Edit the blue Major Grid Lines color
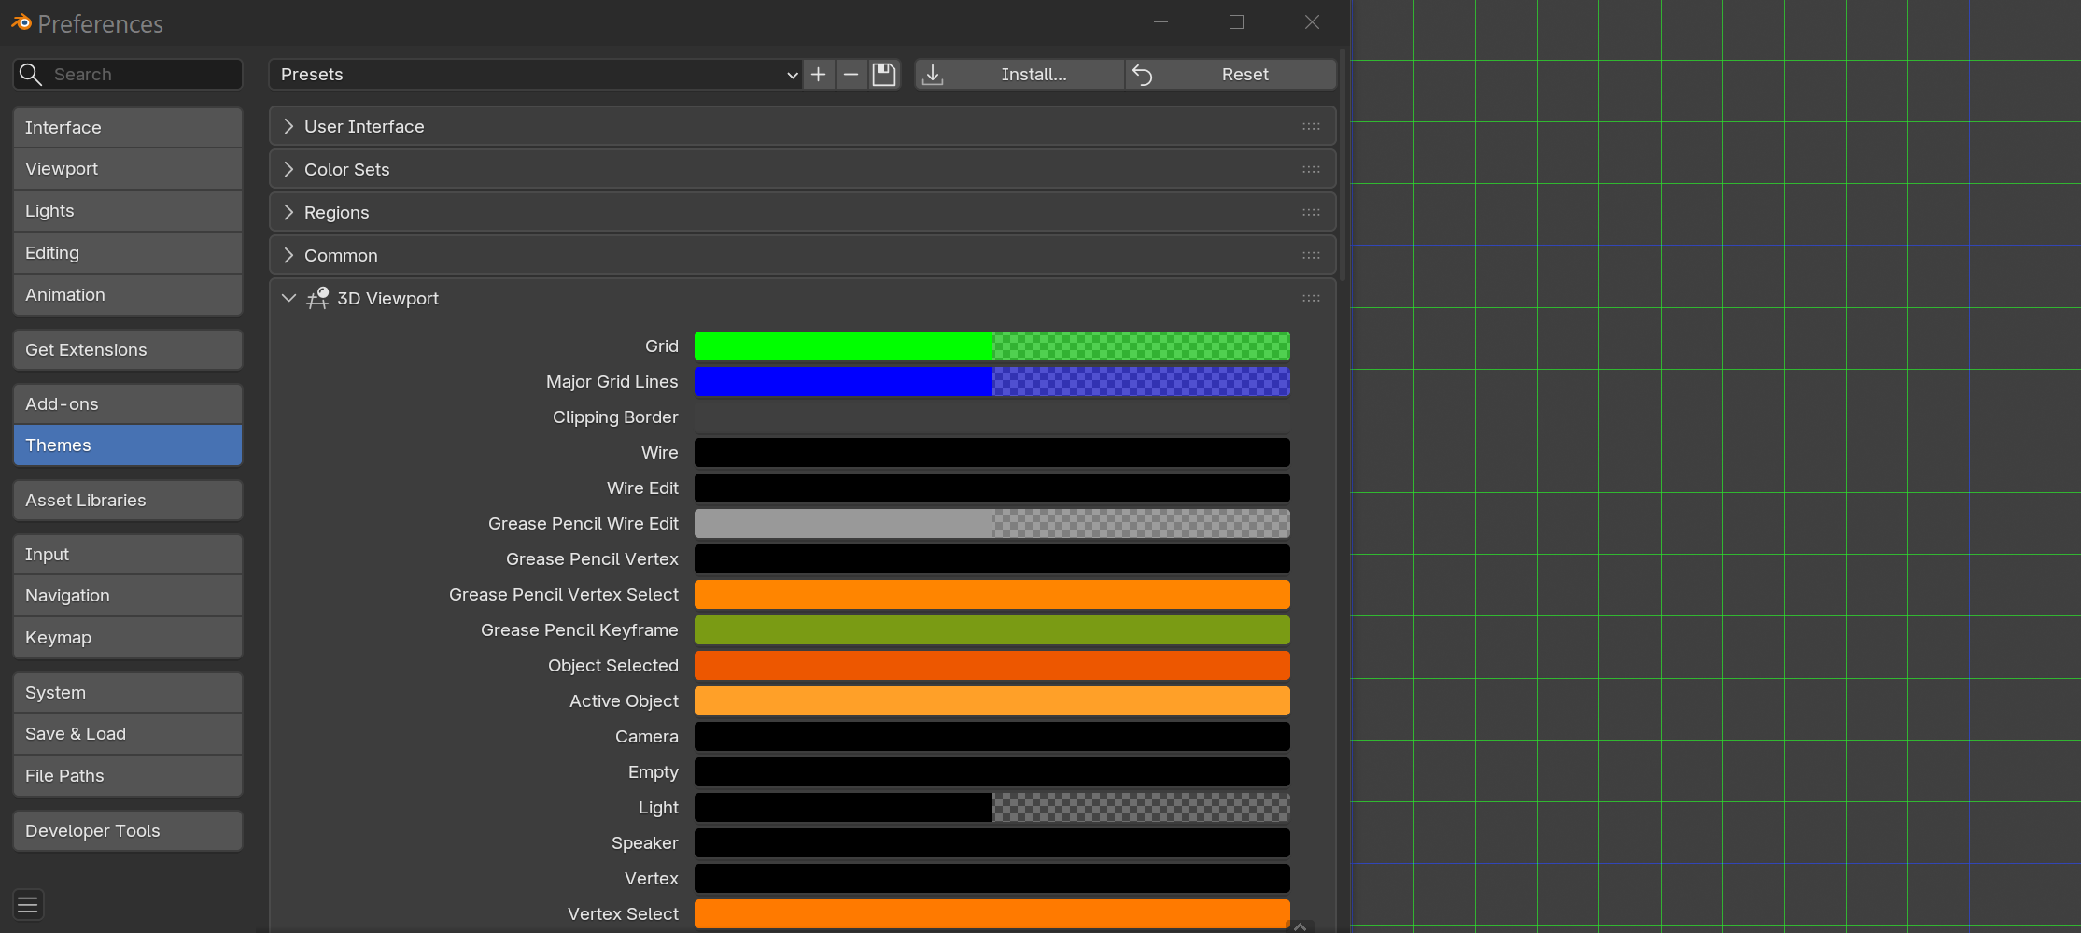Viewport: 2081px width, 933px height. coord(992,382)
